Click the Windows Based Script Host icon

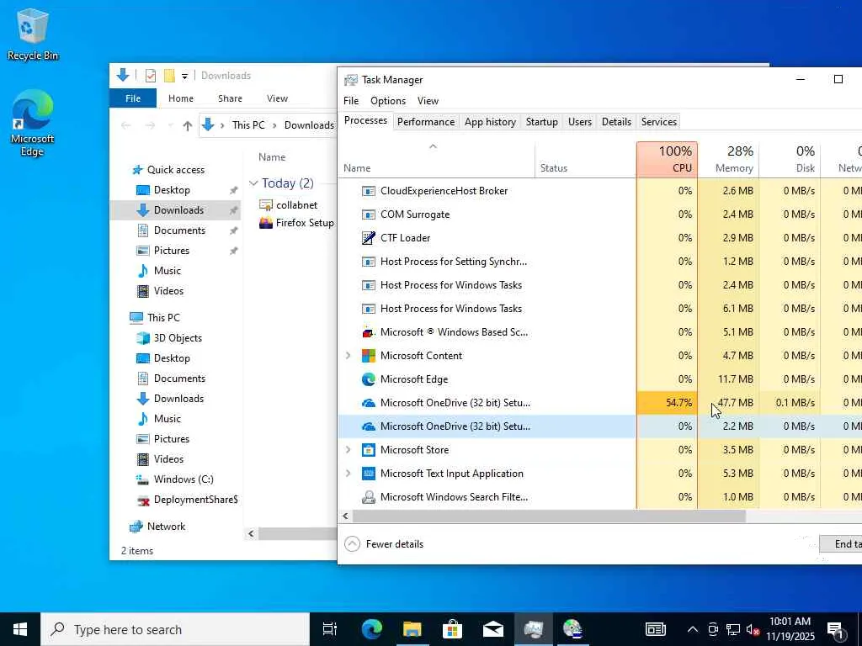[x=369, y=331]
